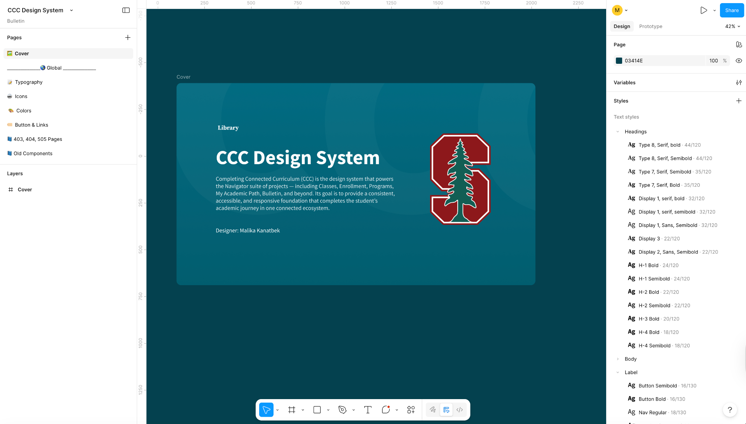
Task: Click the Cover frame icon in Layers
Action: (11, 189)
